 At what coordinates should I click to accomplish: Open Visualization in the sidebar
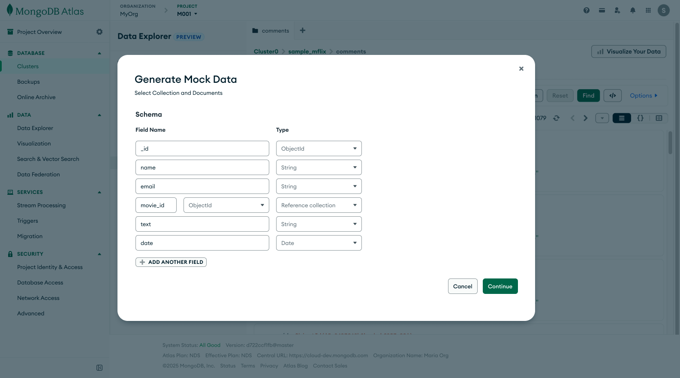(34, 144)
